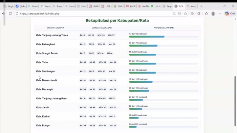The image size is (237, 133).
Task: Switch to the Berga tab
Action: tap(168, 6)
